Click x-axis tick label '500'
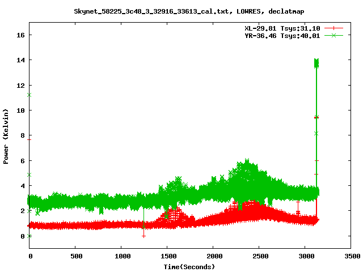The width and height of the screenshot is (363, 272). (x=76, y=256)
